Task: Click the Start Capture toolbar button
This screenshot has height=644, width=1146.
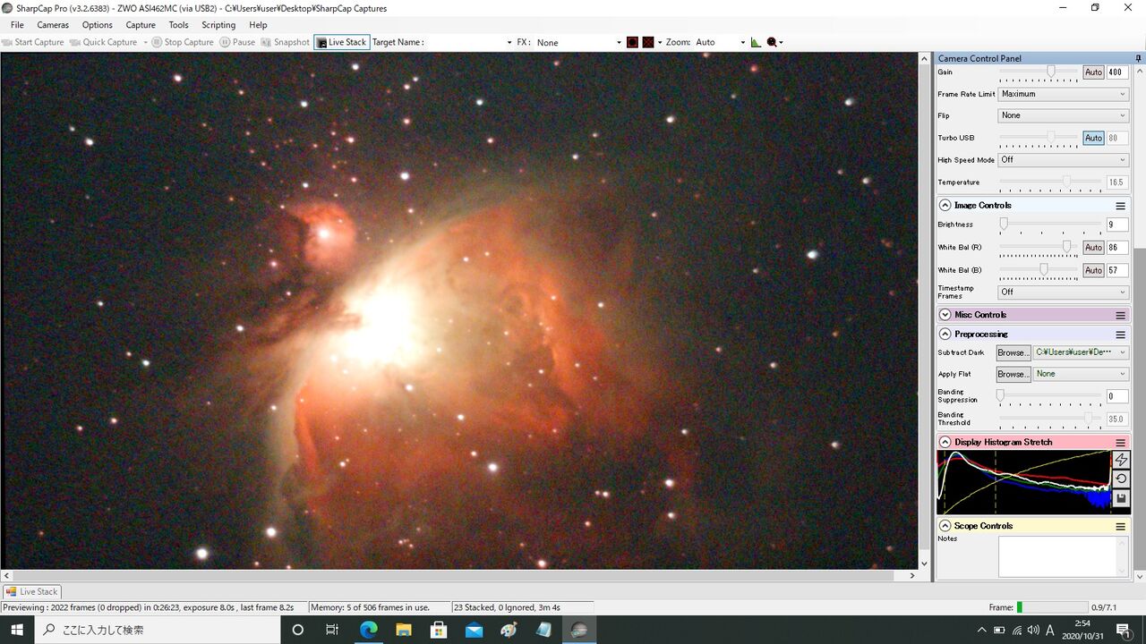Action: 33,42
